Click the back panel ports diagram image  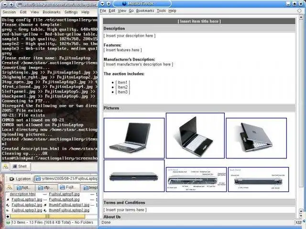point(258,179)
